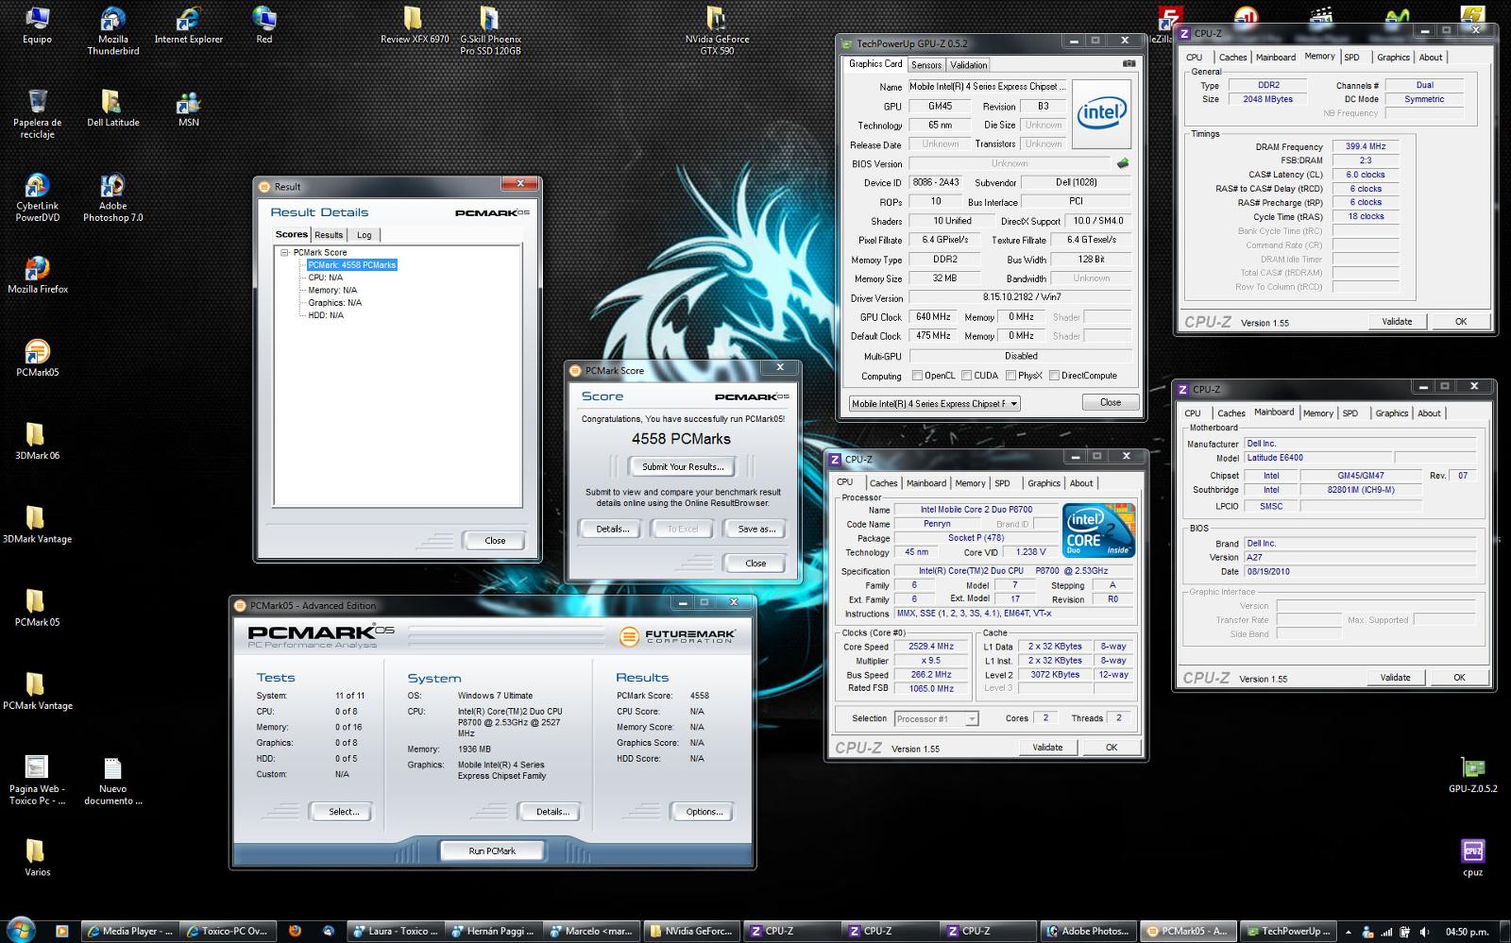This screenshot has height=943, width=1511.
Task: Click taskbar volume speaker icon
Action: 1423,932
